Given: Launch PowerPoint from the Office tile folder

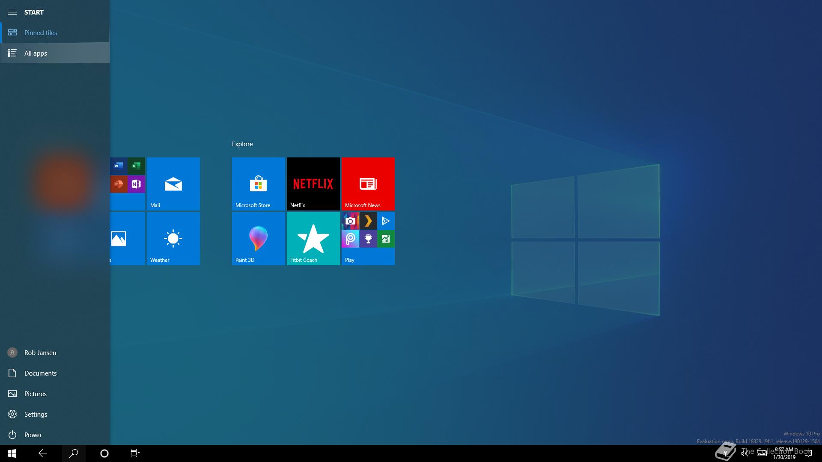Looking at the screenshot, I should pyautogui.click(x=119, y=184).
